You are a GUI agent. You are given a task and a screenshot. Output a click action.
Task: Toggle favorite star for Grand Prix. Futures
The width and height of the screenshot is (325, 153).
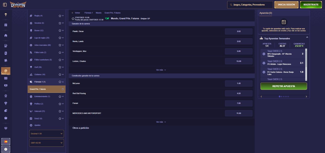coord(63,89)
